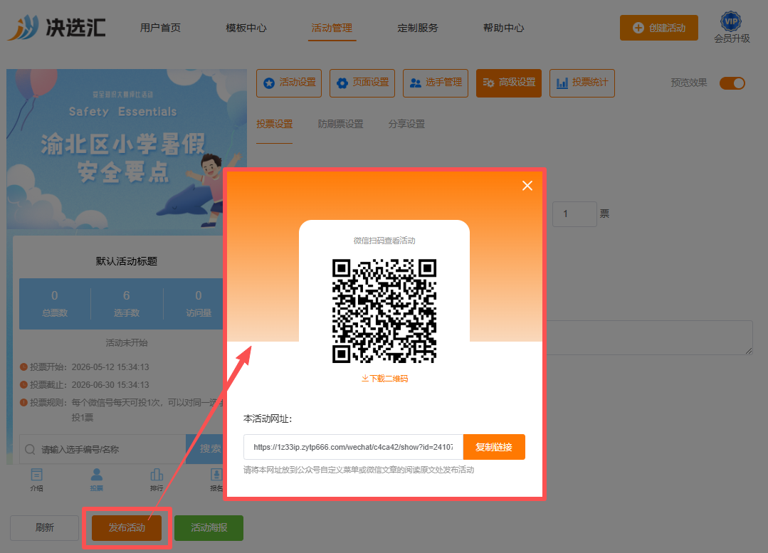Click the 总票数 count in preview
Viewport: 768px width, 553px height.
tap(54, 304)
